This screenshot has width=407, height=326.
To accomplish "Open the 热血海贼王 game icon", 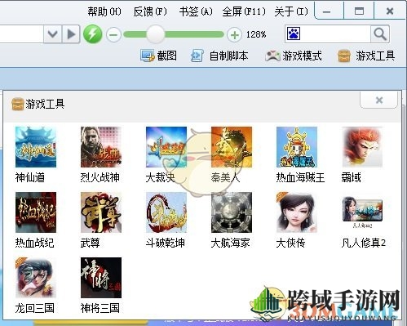I will pyautogui.click(x=297, y=147).
